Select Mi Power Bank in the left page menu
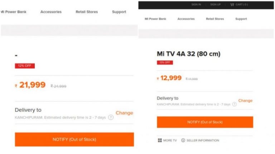The image size is (275, 154). (13, 12)
